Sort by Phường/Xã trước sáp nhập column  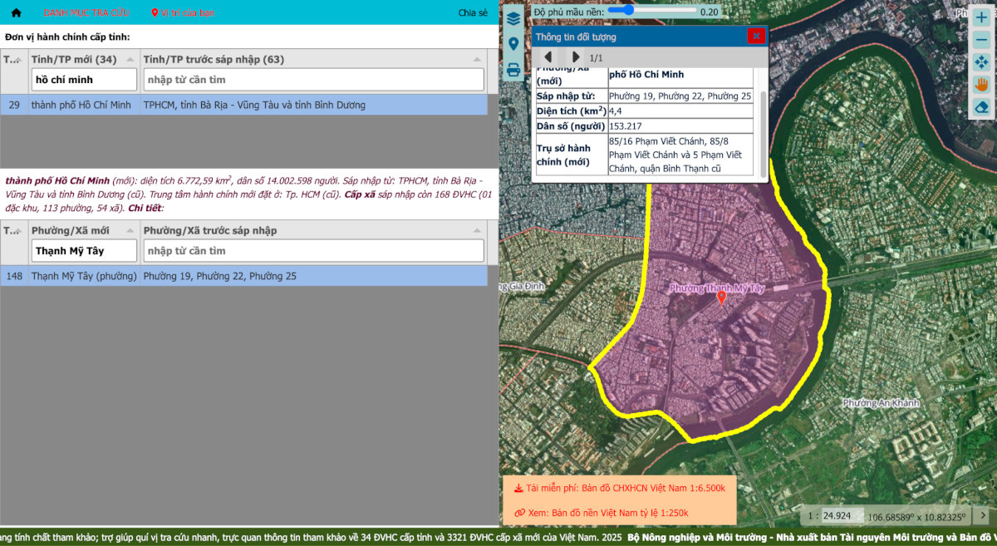[307, 230]
